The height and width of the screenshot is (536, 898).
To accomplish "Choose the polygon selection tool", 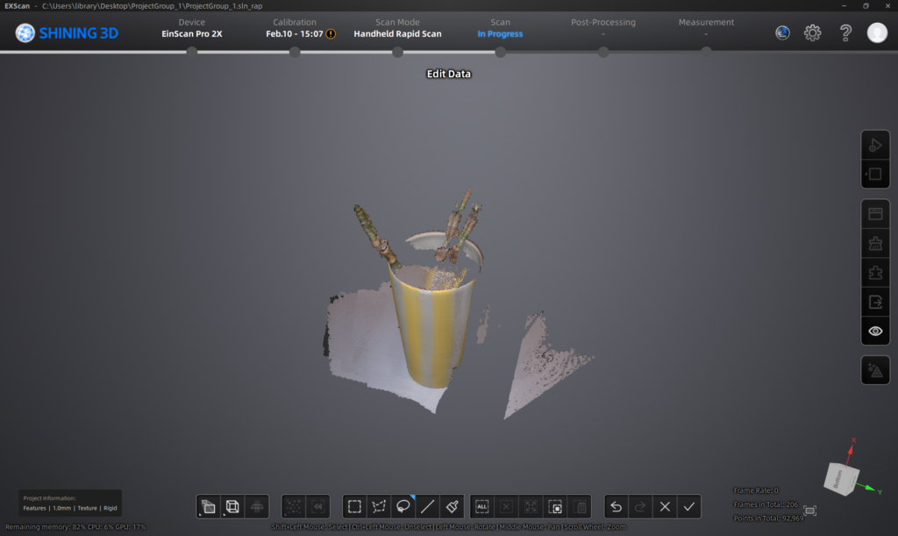I will click(379, 506).
